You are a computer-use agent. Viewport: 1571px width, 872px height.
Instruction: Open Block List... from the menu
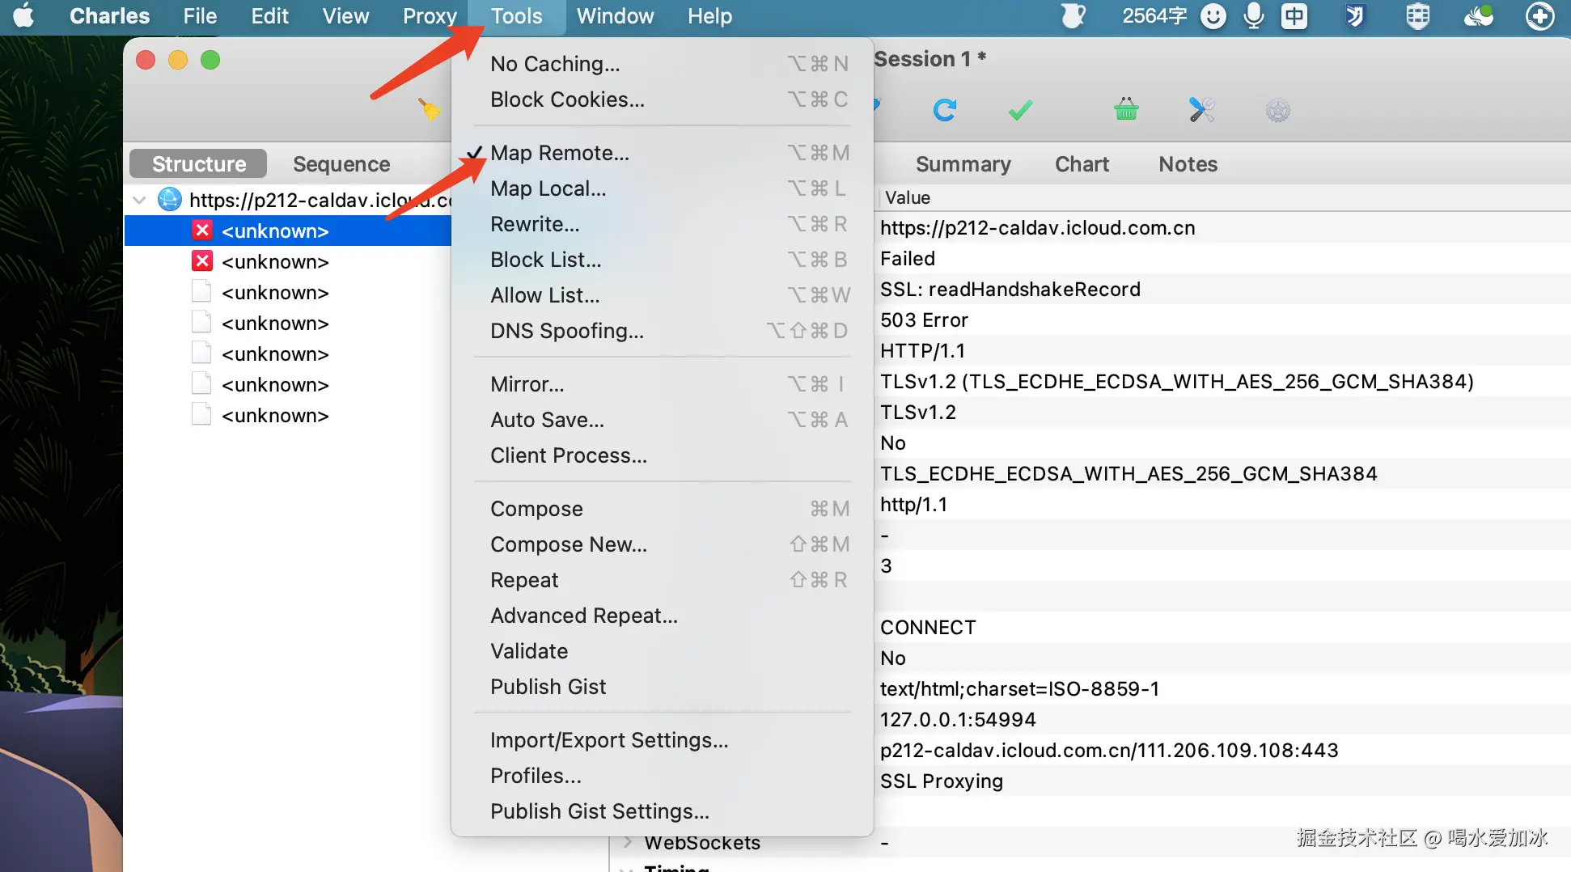[662, 260]
